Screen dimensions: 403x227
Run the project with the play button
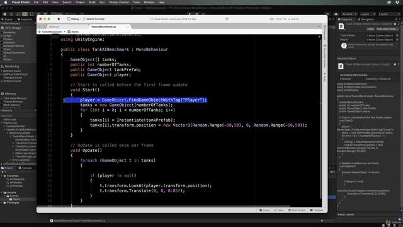click(59, 19)
